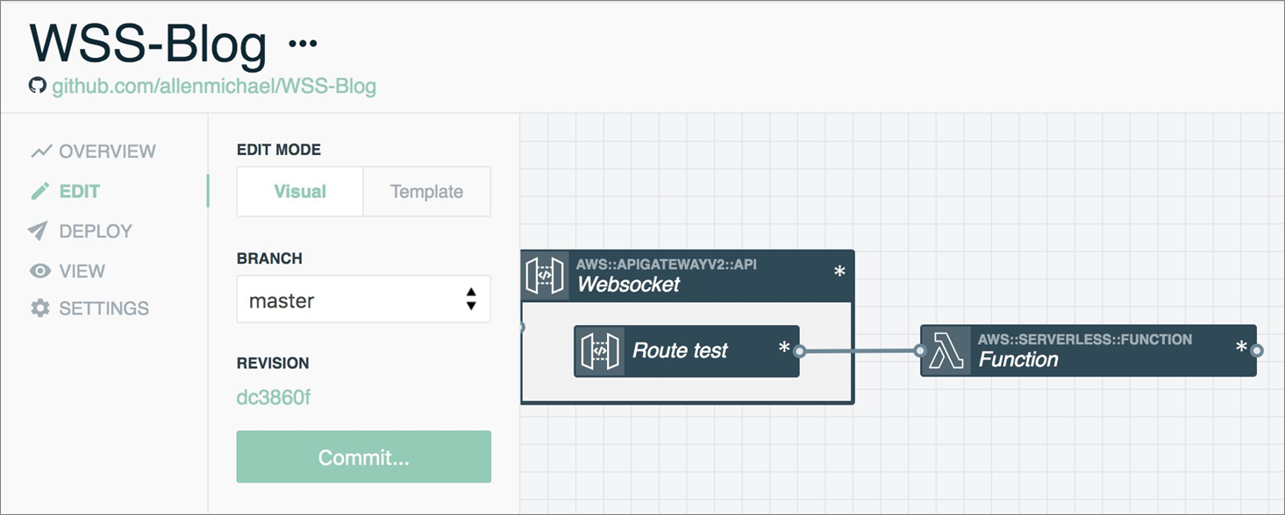Click the GitHub logo icon
Image resolution: width=1285 pixels, height=515 pixels.
click(37, 86)
